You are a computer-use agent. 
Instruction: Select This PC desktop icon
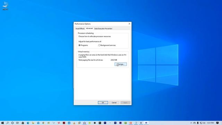point(6,6)
